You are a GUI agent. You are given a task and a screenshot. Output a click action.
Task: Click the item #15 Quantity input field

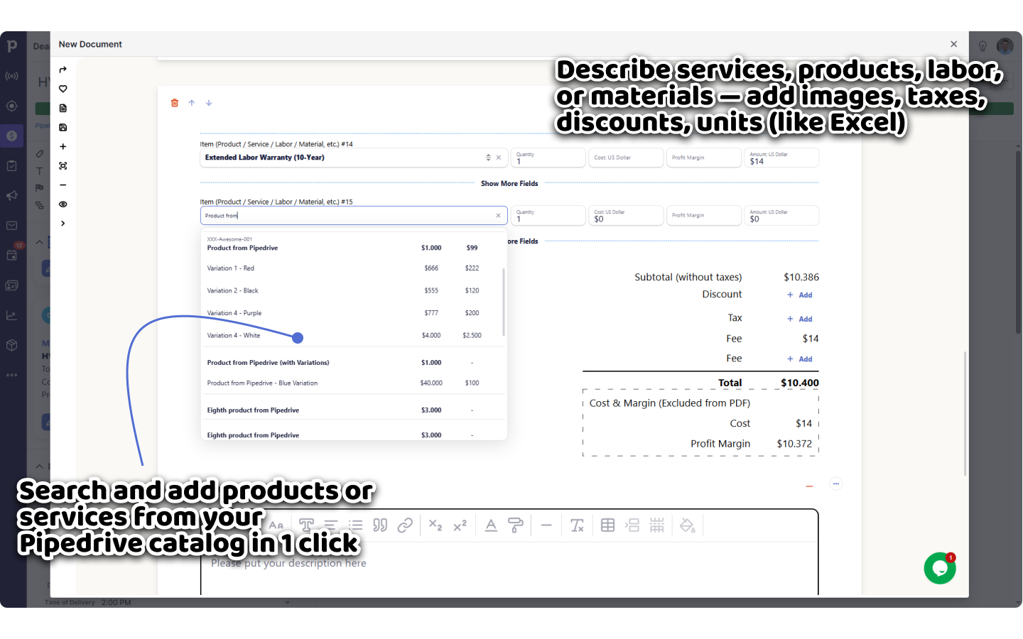point(548,219)
